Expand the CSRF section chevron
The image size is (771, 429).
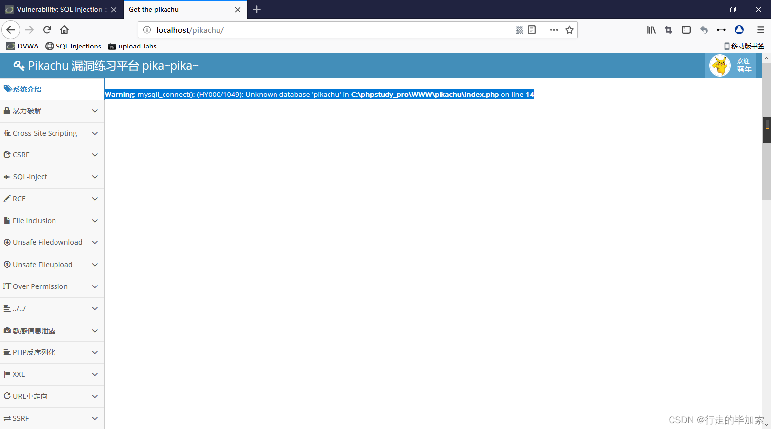pos(95,155)
